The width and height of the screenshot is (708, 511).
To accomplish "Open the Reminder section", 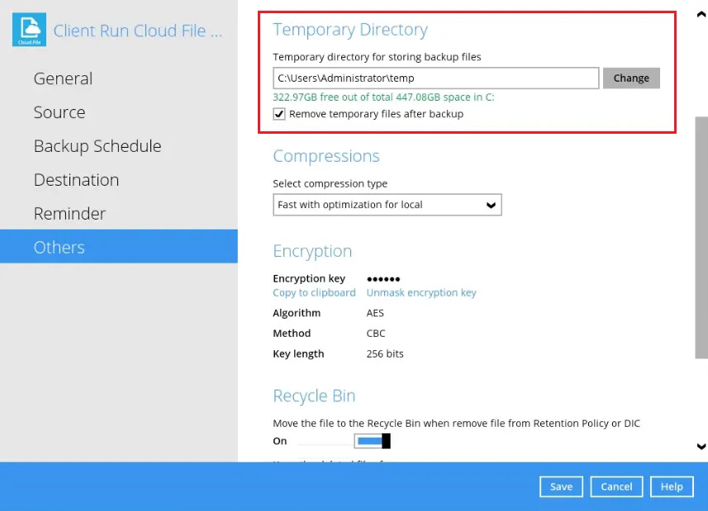I will pyautogui.click(x=69, y=214).
